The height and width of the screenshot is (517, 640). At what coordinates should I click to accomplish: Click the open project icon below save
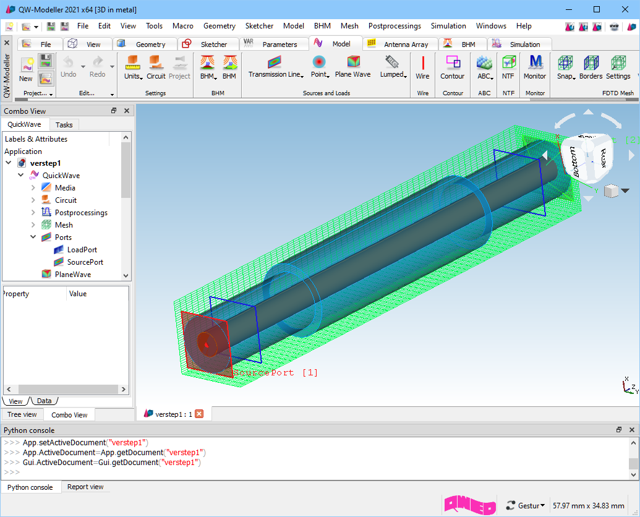pyautogui.click(x=46, y=78)
